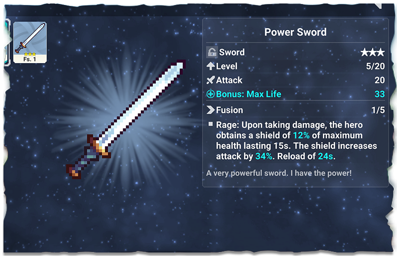Click the Bonus: Max Life label
This screenshot has width=397, height=256.
[x=249, y=94]
